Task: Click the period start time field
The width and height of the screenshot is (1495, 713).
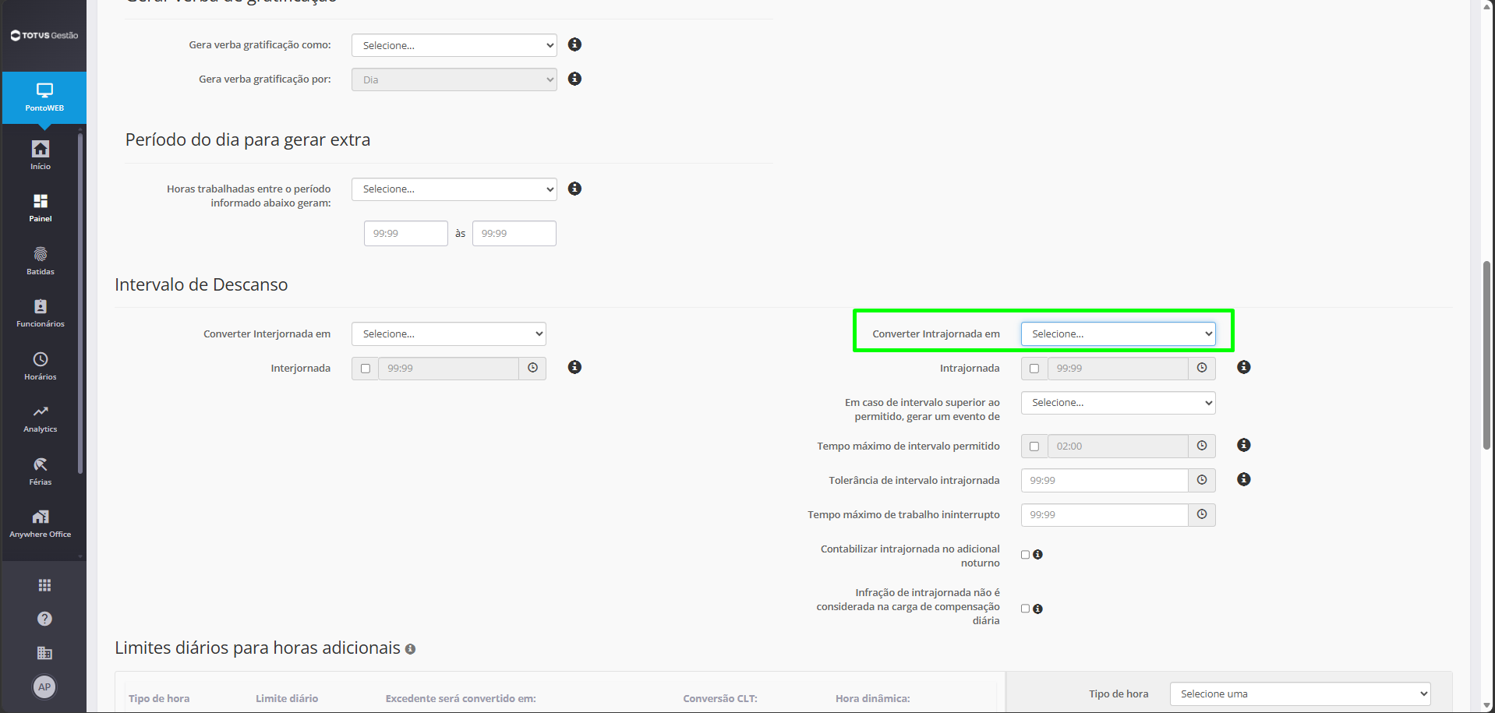Action: click(x=406, y=233)
